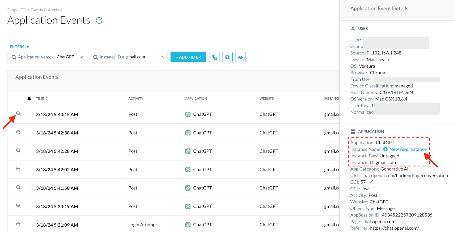Open details for the 5:42:38 AM event

[x=18, y=132]
